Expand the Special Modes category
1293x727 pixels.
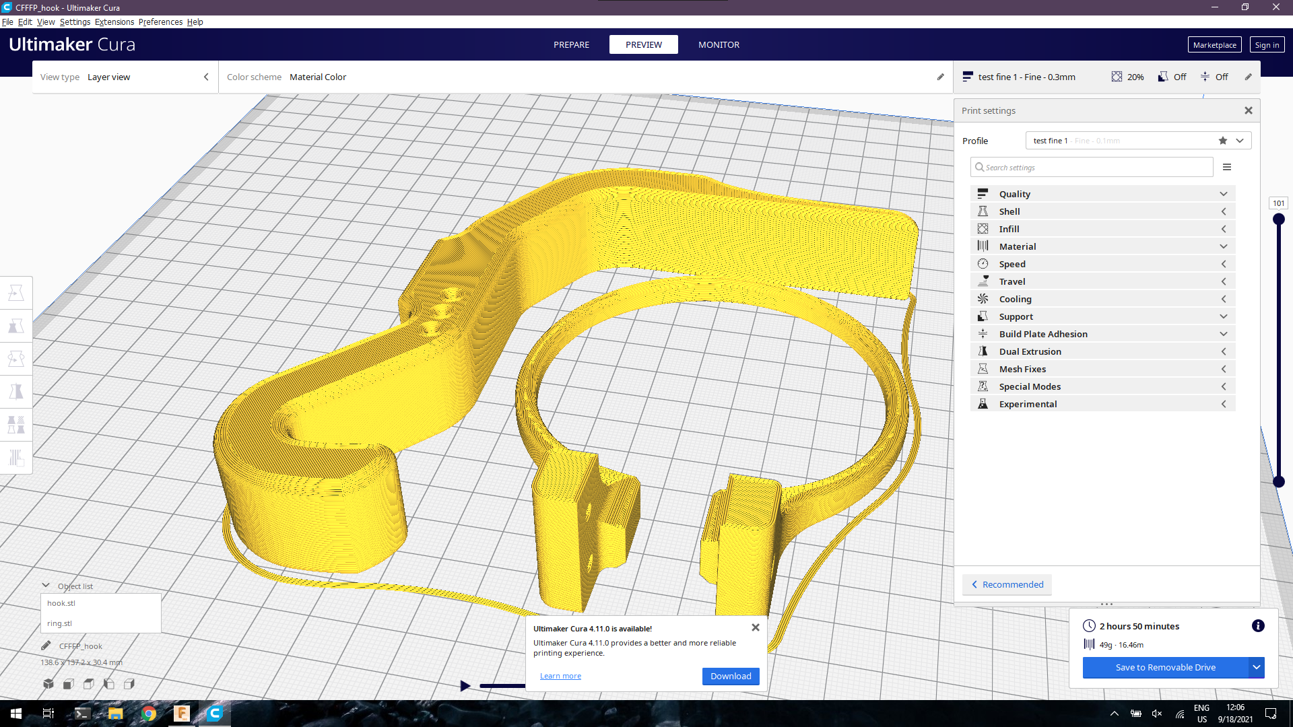click(1103, 386)
